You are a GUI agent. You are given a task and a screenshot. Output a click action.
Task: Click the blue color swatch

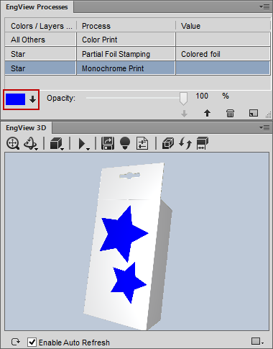15,99
